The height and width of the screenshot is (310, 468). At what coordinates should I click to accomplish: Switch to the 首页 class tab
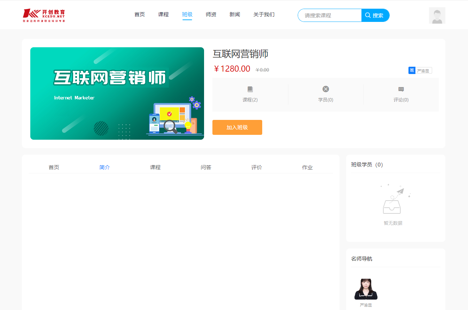point(54,168)
